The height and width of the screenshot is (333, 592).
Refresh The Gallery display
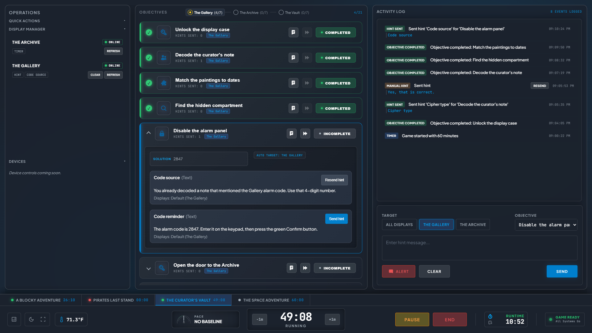(113, 75)
